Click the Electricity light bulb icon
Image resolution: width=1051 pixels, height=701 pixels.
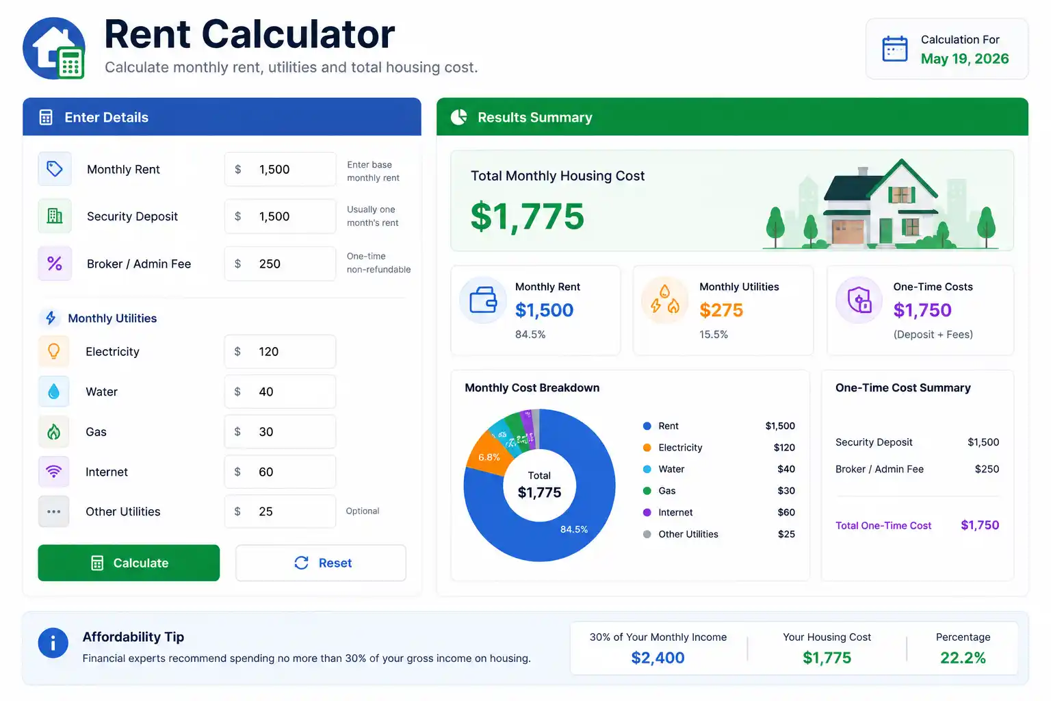tap(54, 351)
